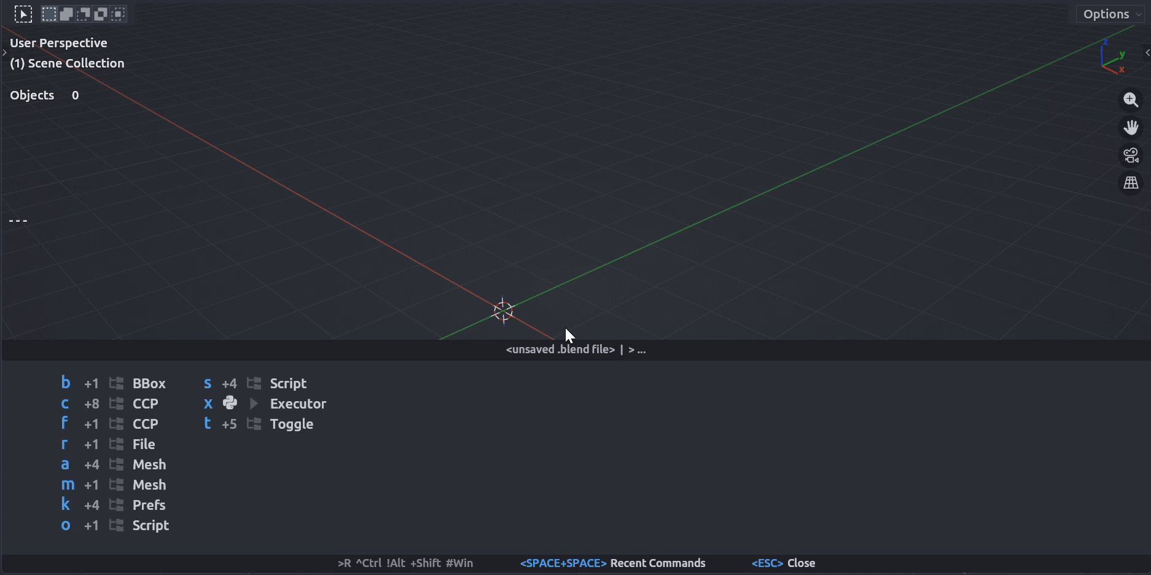The image size is (1151, 575).
Task: Toggle the camera view icon
Action: (x=1131, y=155)
